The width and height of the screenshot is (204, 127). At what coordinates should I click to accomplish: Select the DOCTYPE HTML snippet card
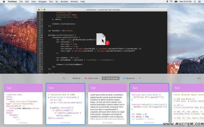[x=23, y=104]
